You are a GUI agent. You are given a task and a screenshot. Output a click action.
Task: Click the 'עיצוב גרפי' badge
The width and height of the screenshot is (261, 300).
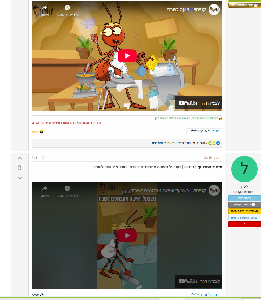click(244, 198)
